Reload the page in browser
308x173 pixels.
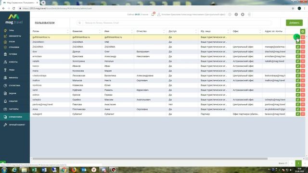click(x=14, y=9)
